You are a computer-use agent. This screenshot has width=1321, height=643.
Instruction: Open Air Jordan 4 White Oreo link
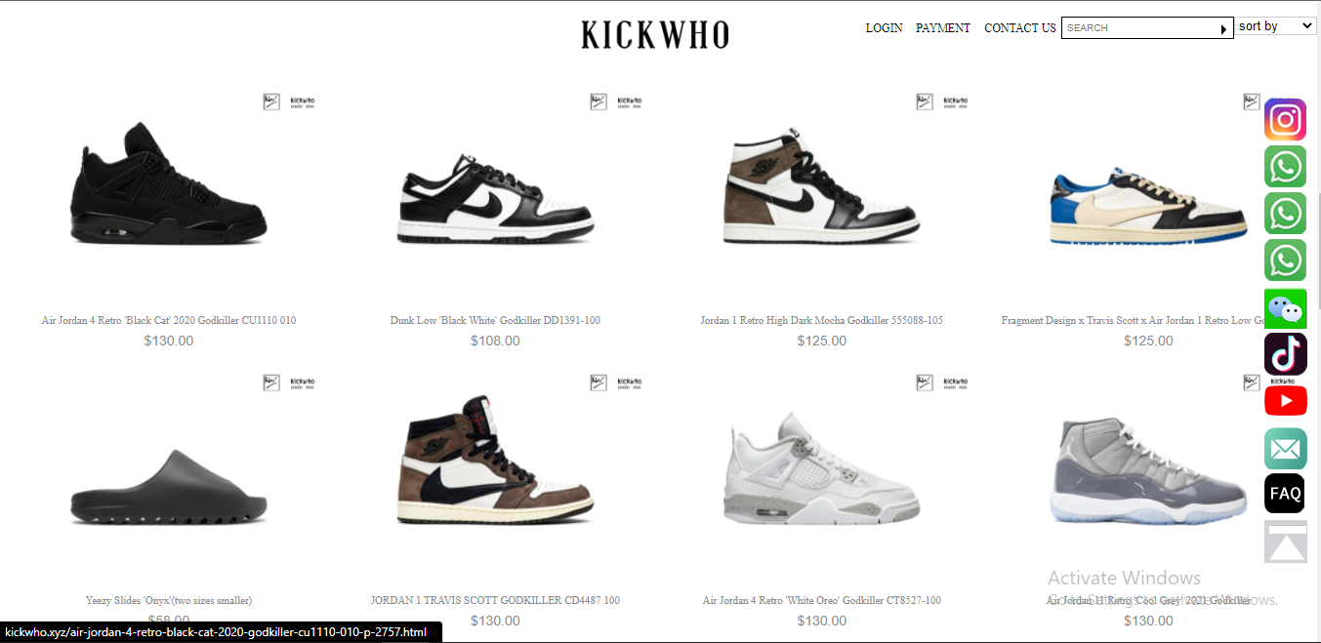822,600
